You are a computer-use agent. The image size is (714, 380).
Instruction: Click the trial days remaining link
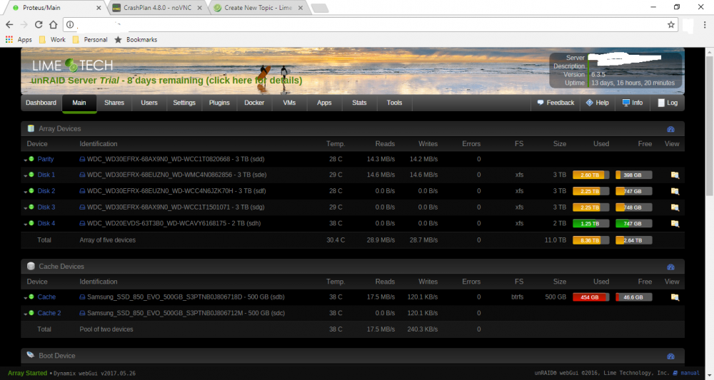click(166, 81)
